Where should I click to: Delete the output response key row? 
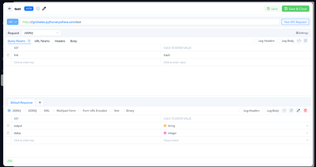(8, 126)
